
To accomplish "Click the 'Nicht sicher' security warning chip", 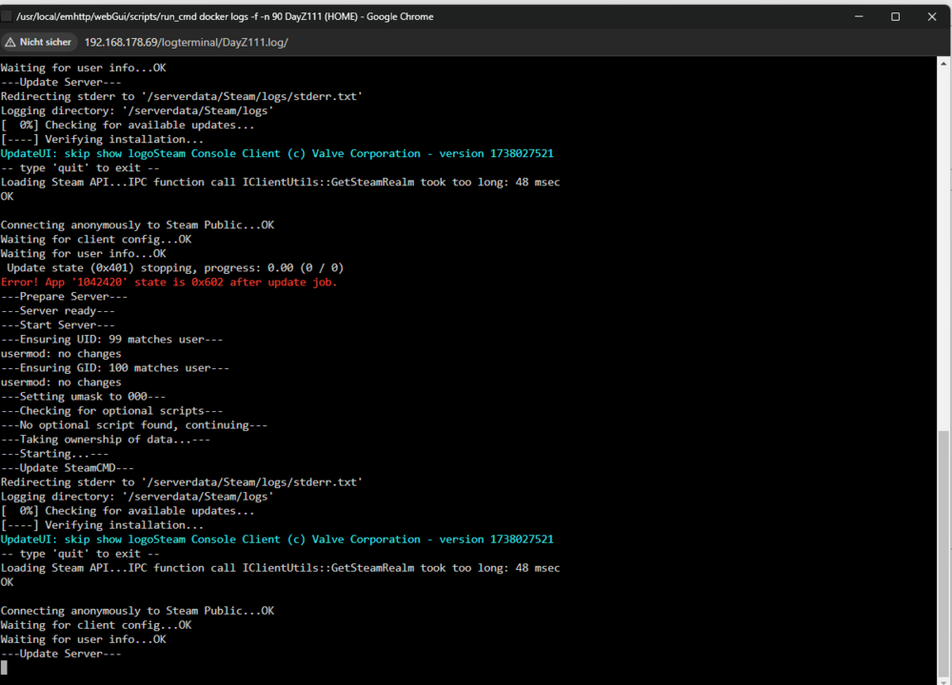I will pos(38,43).
